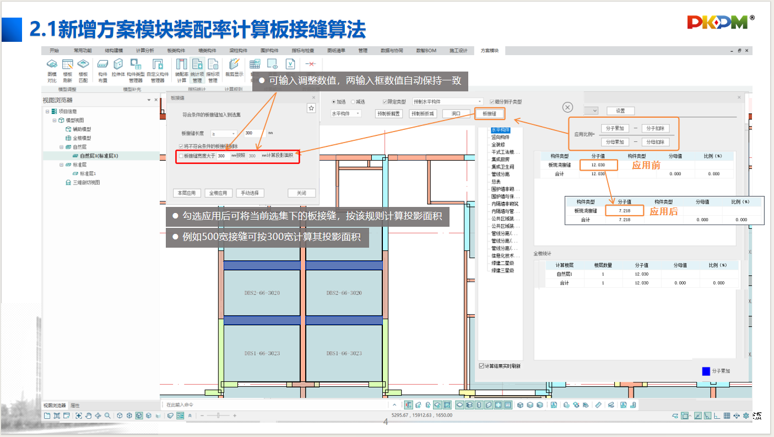Click the 板接缝宽度大于 value input
The height and width of the screenshot is (437, 774).
click(x=223, y=156)
